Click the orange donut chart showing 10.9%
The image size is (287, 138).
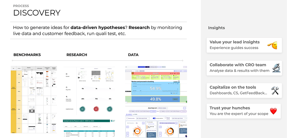coord(137,131)
